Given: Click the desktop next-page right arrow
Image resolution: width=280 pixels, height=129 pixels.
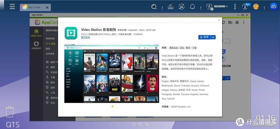Looking at the screenshot, I should (x=276, y=69).
